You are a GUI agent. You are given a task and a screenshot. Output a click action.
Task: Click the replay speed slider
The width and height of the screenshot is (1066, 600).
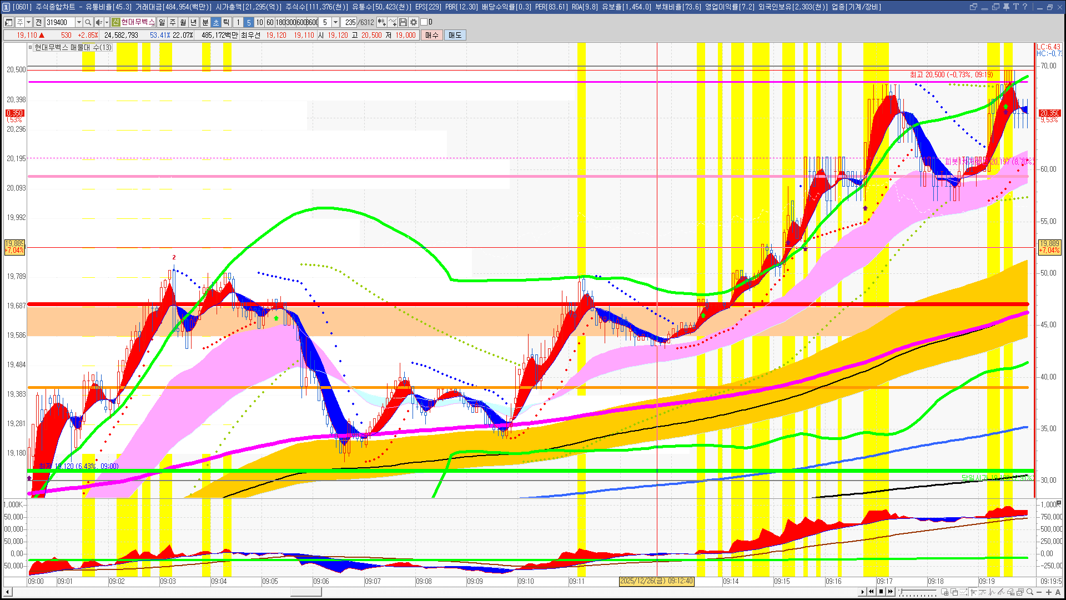coord(918,592)
